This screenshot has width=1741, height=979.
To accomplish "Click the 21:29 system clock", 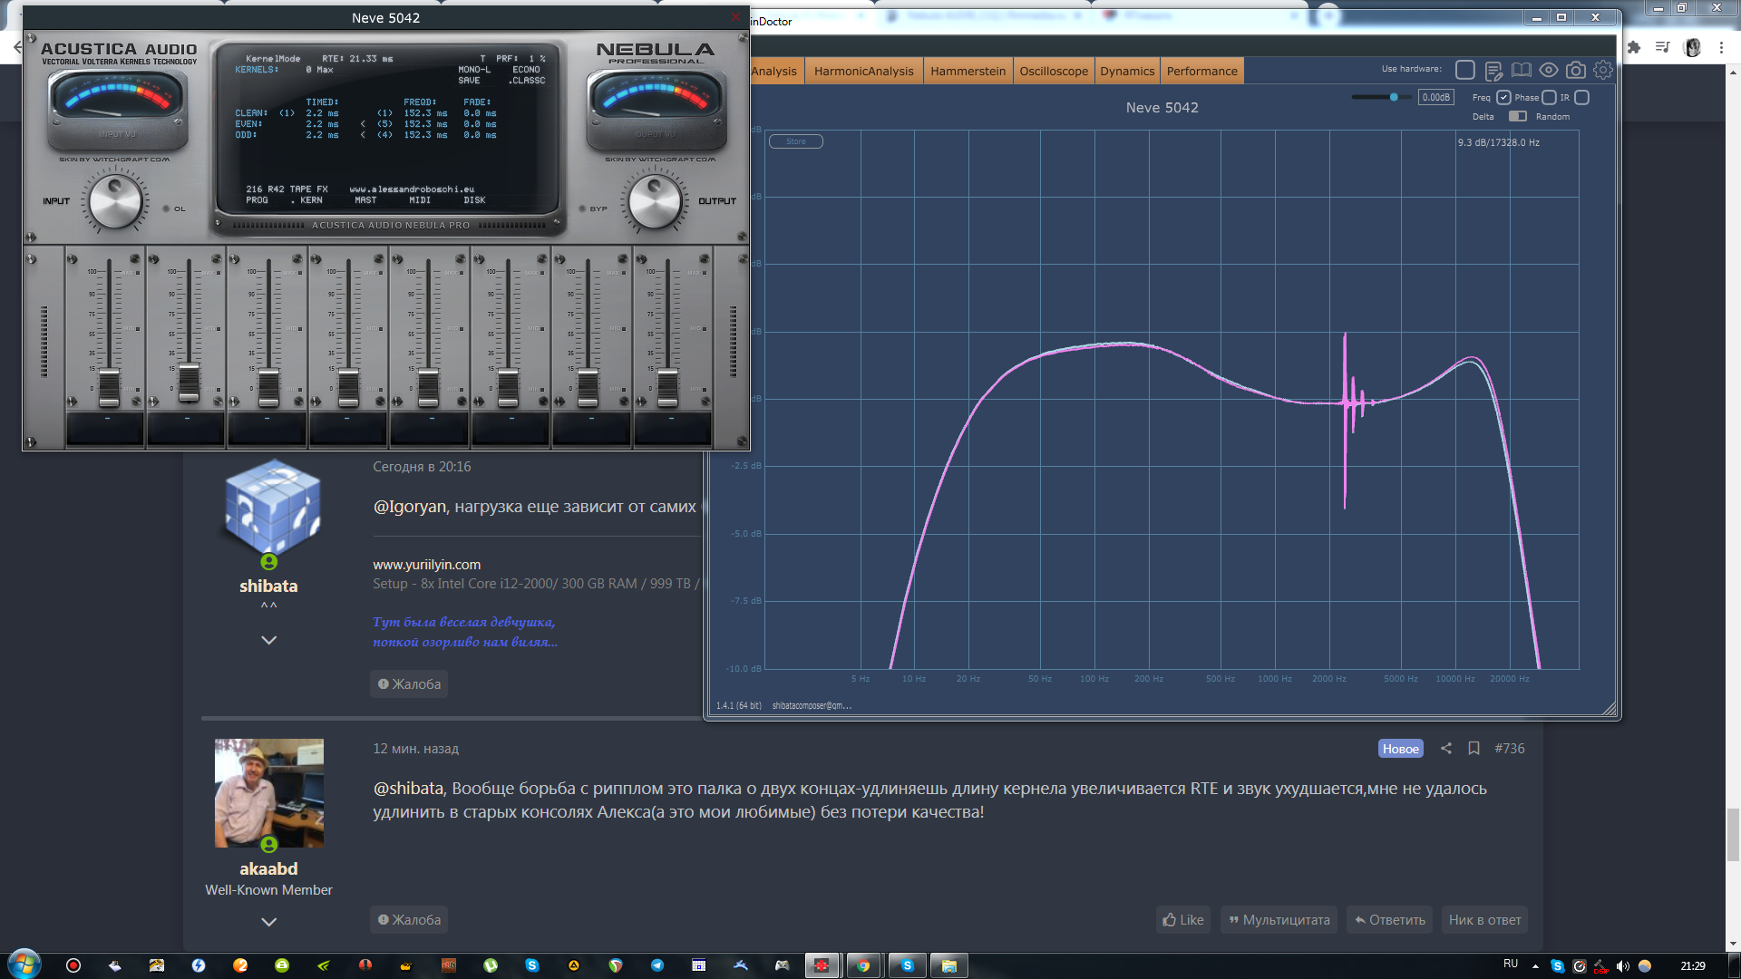I will [x=1692, y=966].
